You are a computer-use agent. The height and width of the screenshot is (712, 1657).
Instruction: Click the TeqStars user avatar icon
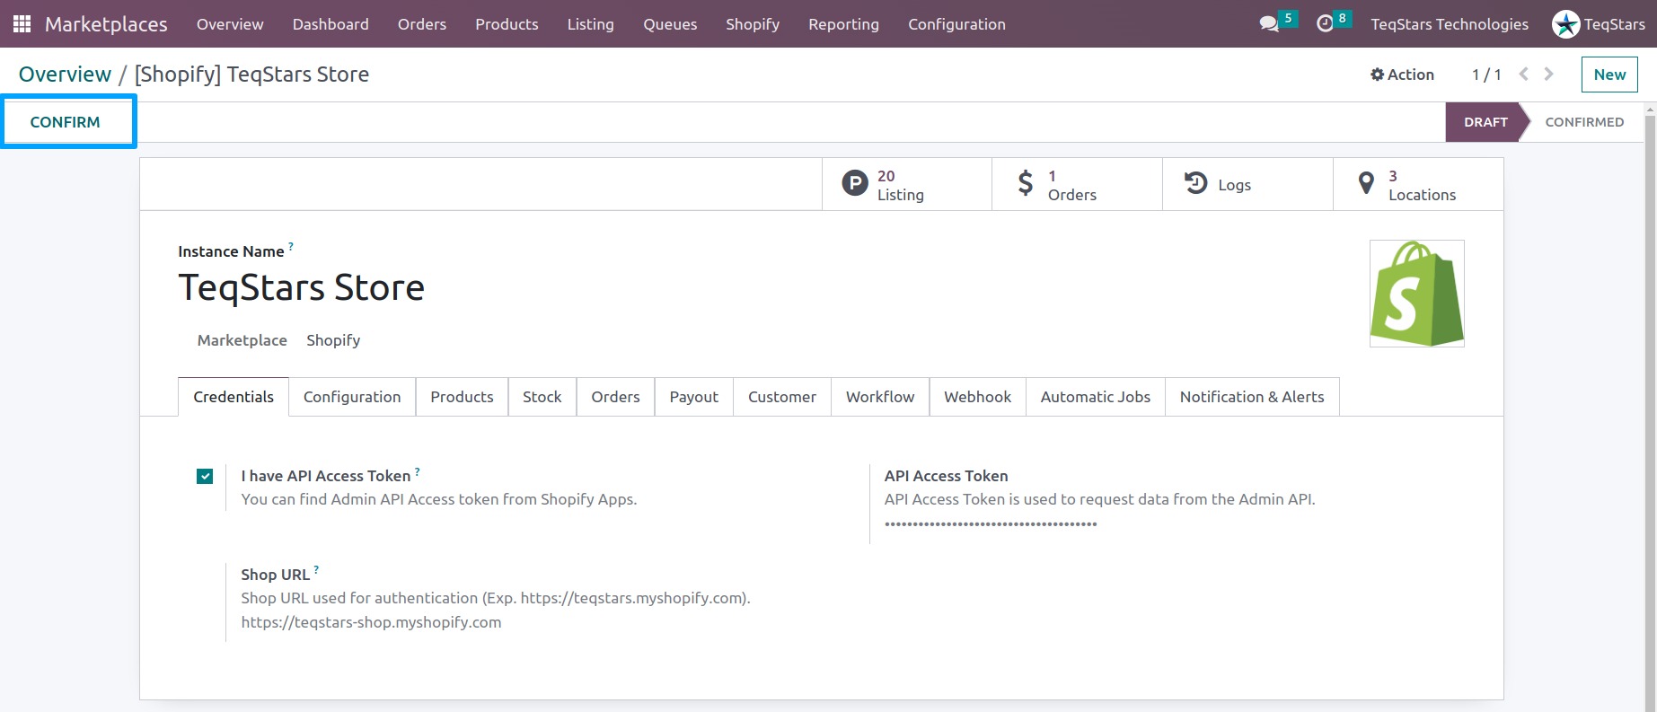(x=1565, y=24)
